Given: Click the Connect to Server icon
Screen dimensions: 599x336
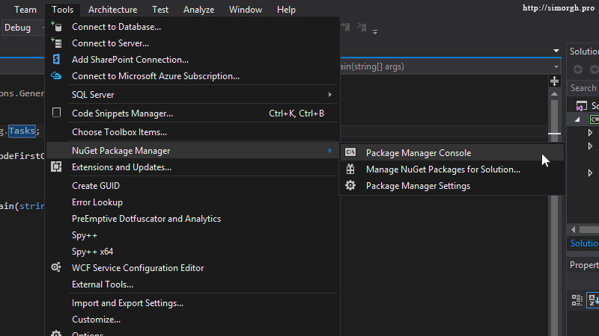Looking at the screenshot, I should coord(57,43).
